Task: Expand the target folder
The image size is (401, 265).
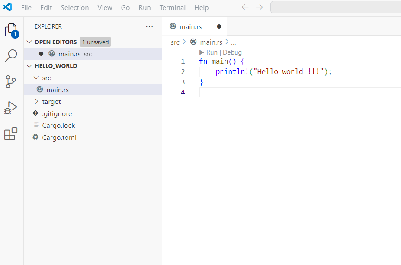Action: [37, 101]
